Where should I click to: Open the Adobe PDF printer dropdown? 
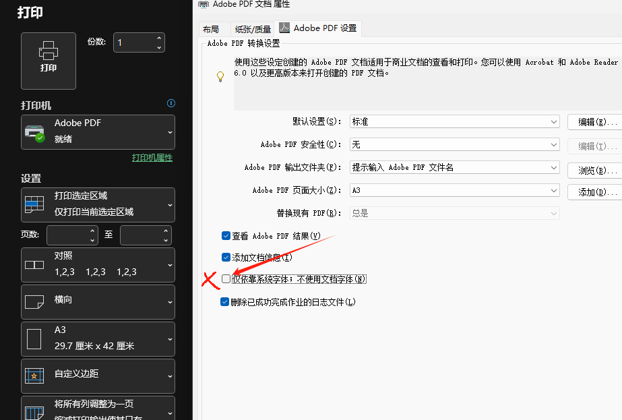98,132
